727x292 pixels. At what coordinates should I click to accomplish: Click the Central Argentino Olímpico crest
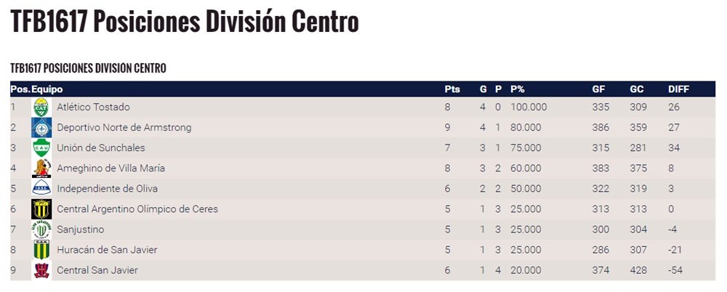41,209
